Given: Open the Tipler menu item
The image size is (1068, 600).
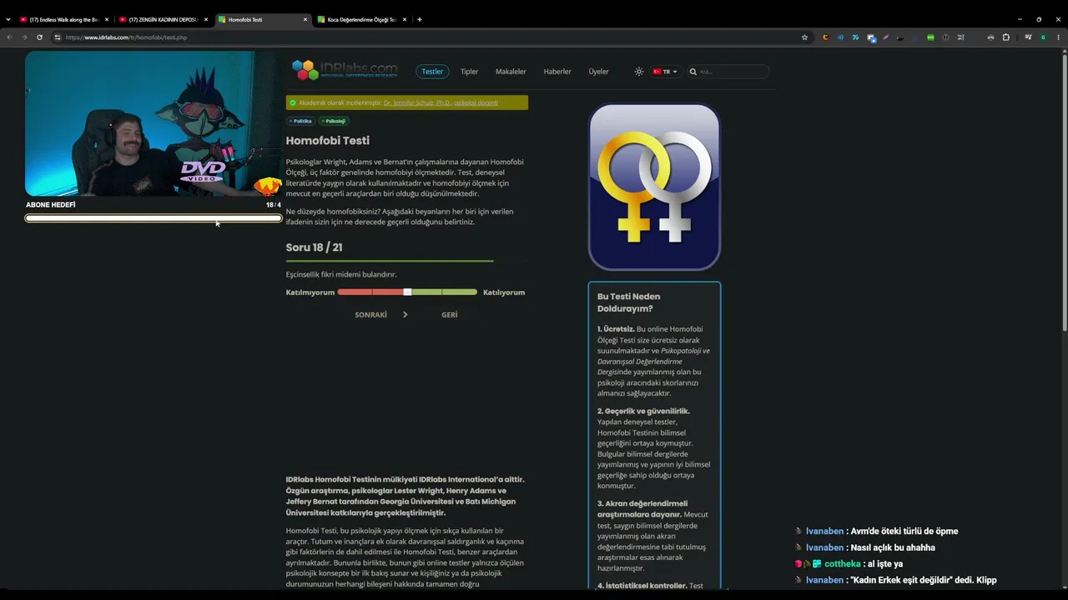Looking at the screenshot, I should pyautogui.click(x=469, y=72).
